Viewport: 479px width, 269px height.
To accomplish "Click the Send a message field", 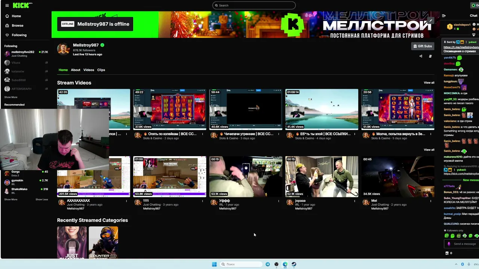I will tap(465, 244).
